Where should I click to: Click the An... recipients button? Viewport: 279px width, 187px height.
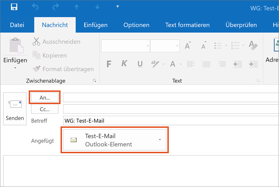point(45,97)
